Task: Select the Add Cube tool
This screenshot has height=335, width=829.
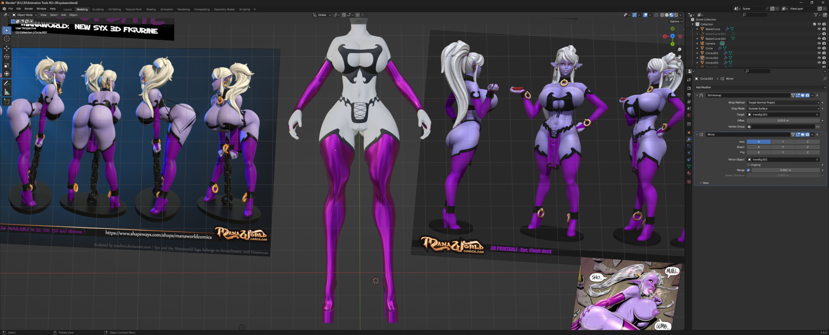Action: [x=6, y=101]
